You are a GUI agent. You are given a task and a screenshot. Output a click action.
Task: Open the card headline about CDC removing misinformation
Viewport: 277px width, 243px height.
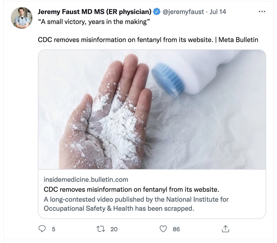(131, 189)
